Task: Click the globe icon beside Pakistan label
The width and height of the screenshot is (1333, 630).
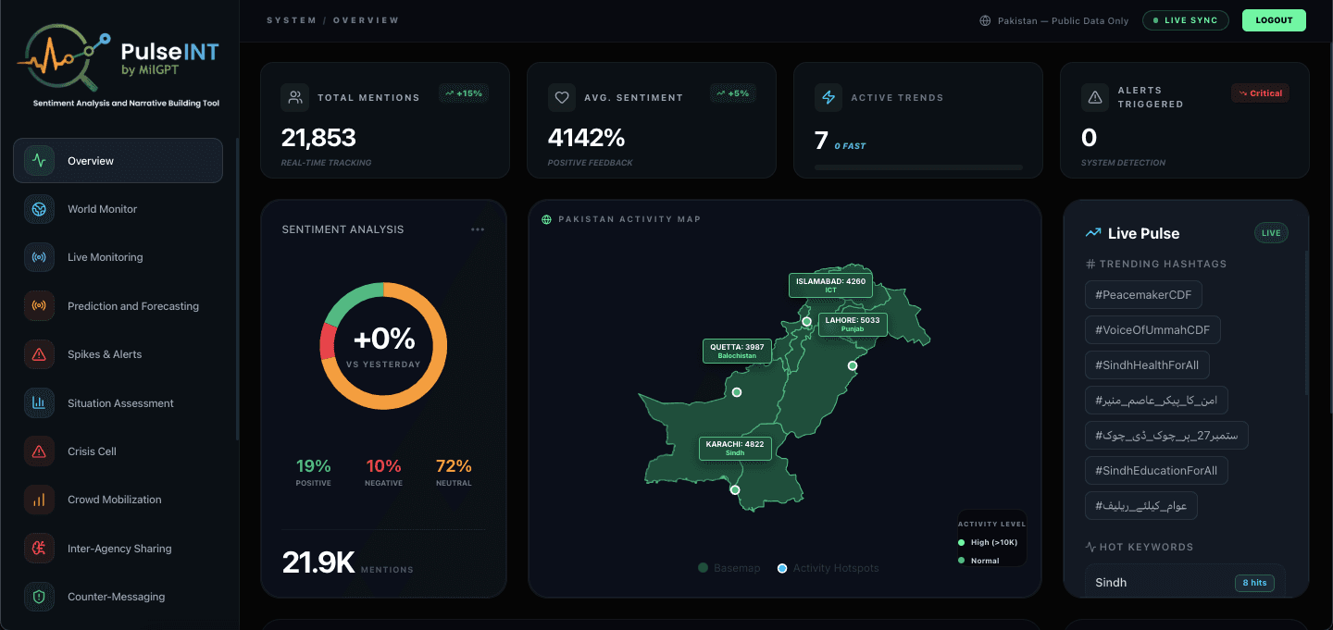Action: click(985, 20)
